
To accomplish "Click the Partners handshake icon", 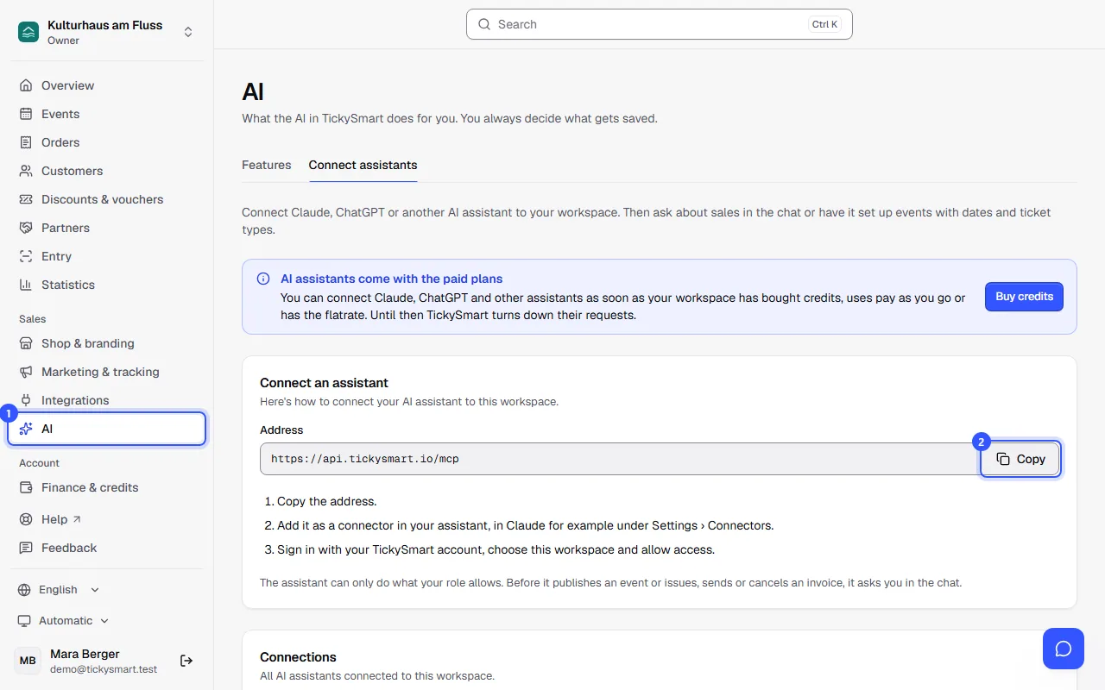I will tap(26, 228).
